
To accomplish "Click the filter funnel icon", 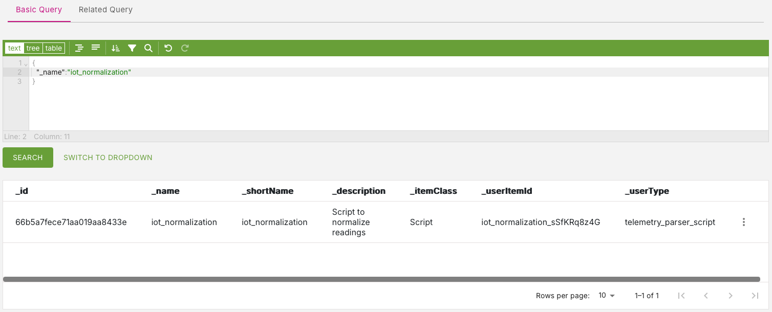I will click(132, 48).
